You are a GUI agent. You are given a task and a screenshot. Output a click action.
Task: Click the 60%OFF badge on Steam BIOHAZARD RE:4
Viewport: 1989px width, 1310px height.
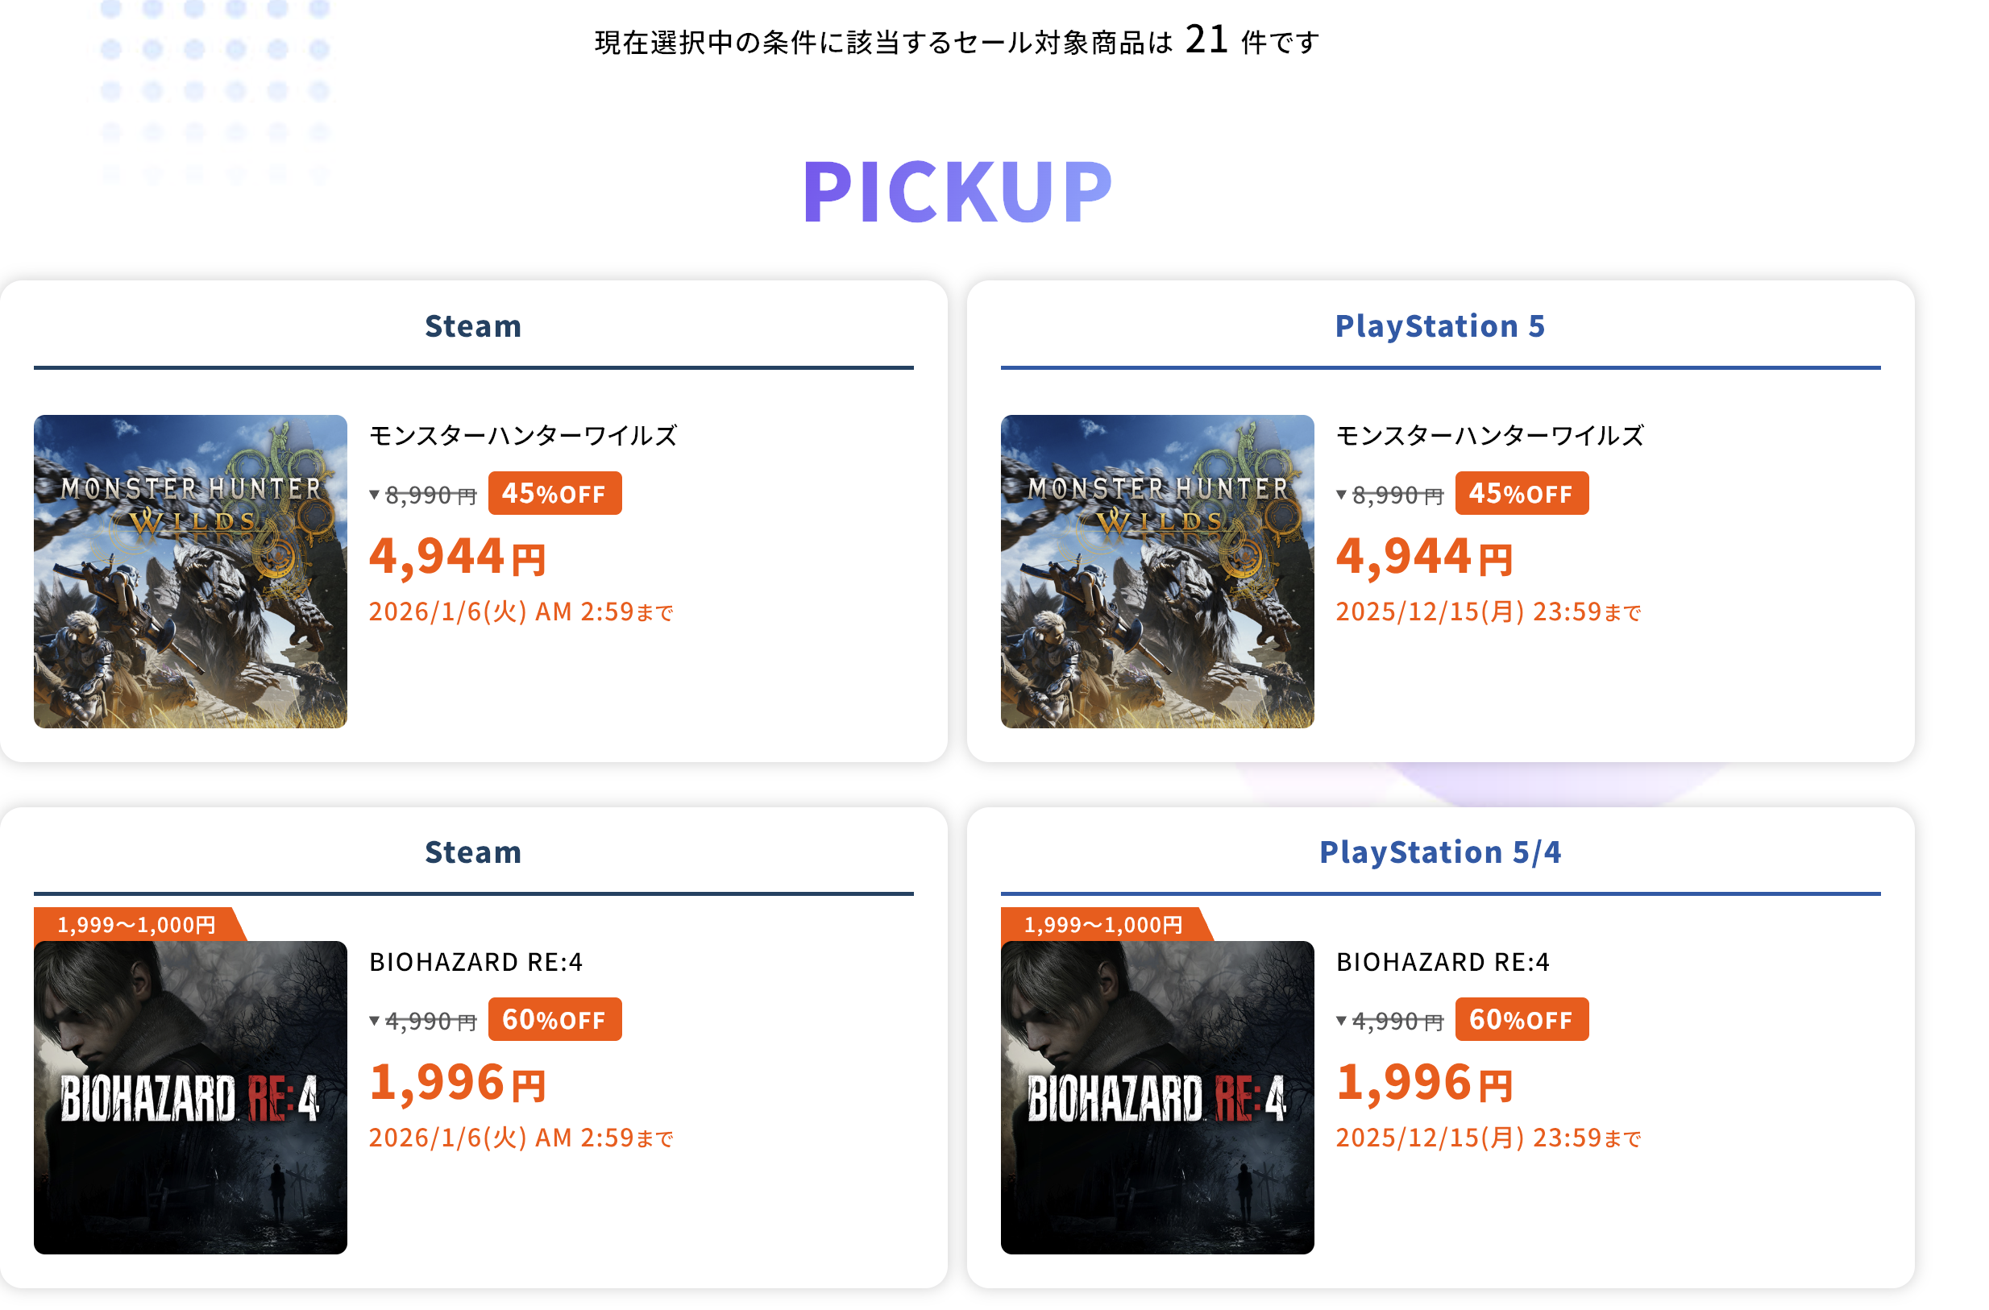[x=554, y=1019]
